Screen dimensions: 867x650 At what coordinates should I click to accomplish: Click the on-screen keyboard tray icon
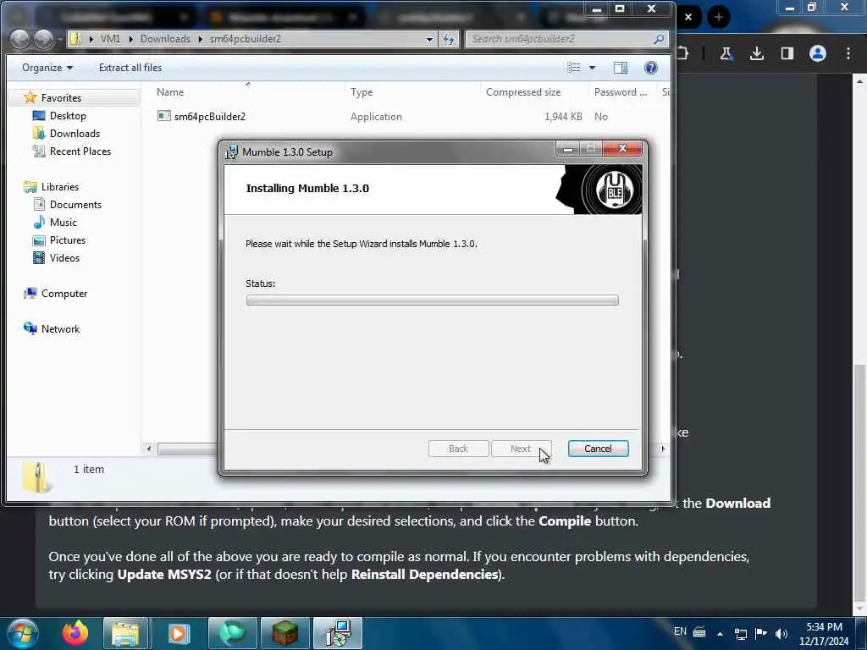[699, 631]
